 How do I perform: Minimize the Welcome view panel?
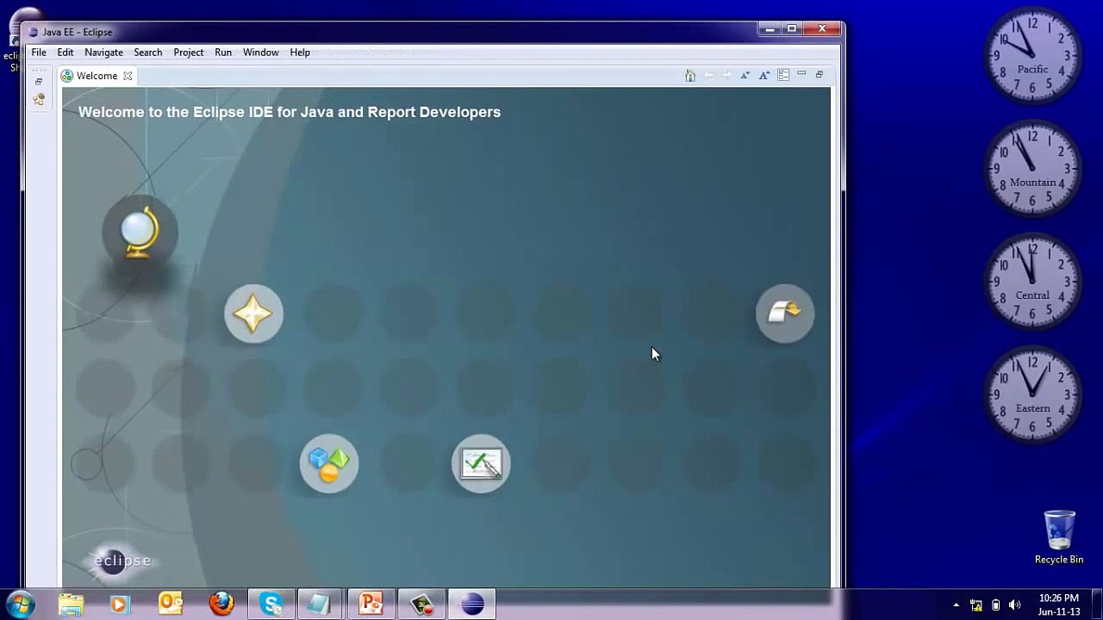[801, 75]
